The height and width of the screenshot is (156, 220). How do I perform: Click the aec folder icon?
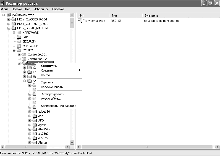coord(35,116)
